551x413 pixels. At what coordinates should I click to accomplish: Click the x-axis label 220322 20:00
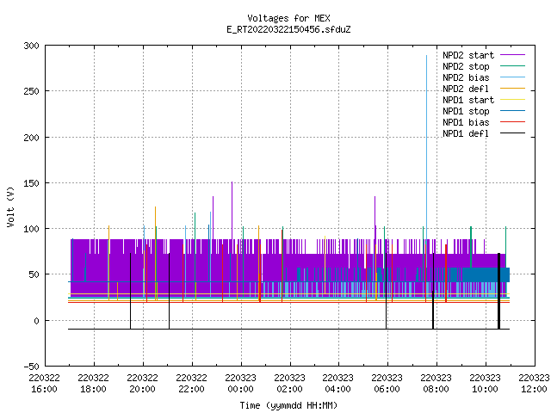(142, 384)
